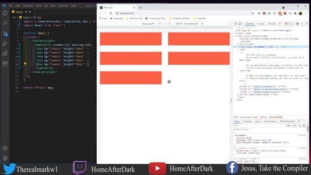This screenshot has width=311, height=175.
Task: Open Chrome Extensions puzzle icon
Action: coord(295,13)
